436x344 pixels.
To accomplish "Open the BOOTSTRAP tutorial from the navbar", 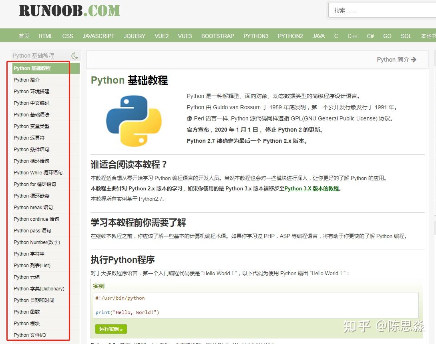I will tap(217, 36).
